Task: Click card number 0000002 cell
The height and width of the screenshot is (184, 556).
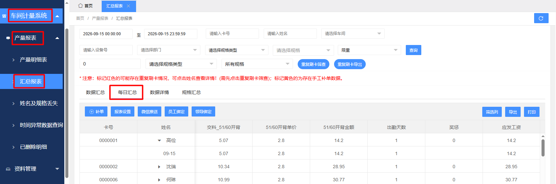Action: [108, 167]
